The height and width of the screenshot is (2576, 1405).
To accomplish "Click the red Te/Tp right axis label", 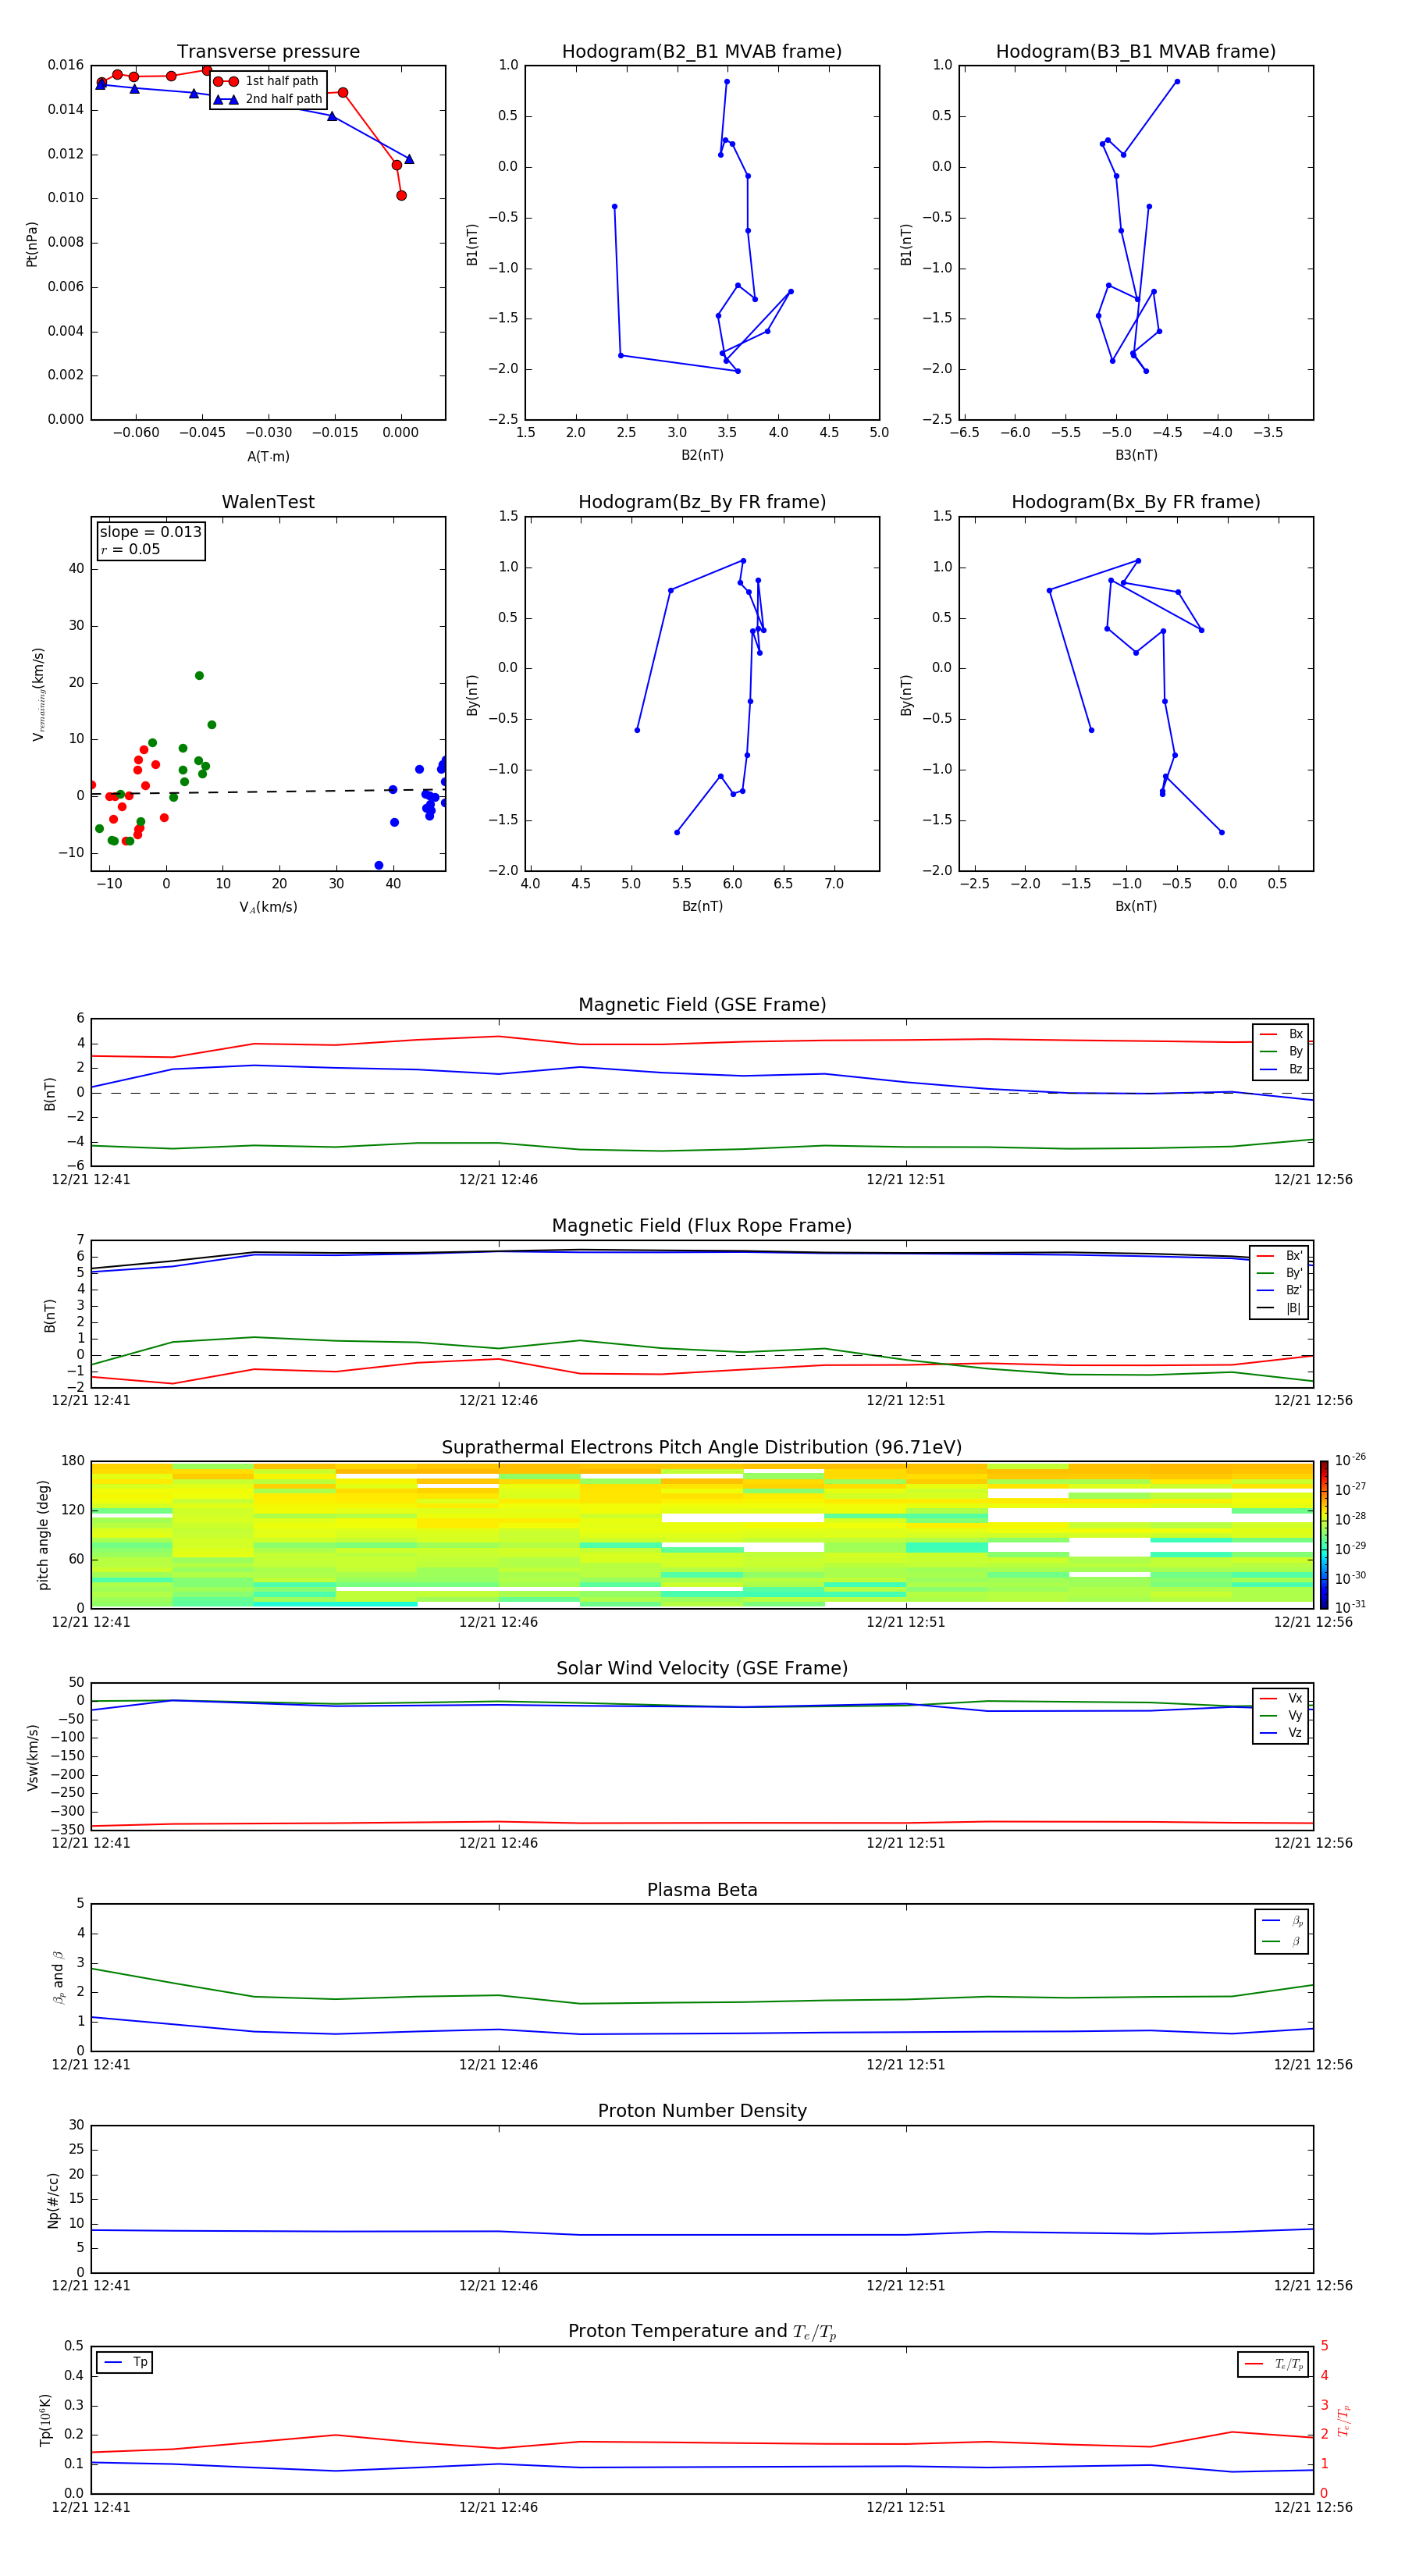I will tap(1344, 2421).
